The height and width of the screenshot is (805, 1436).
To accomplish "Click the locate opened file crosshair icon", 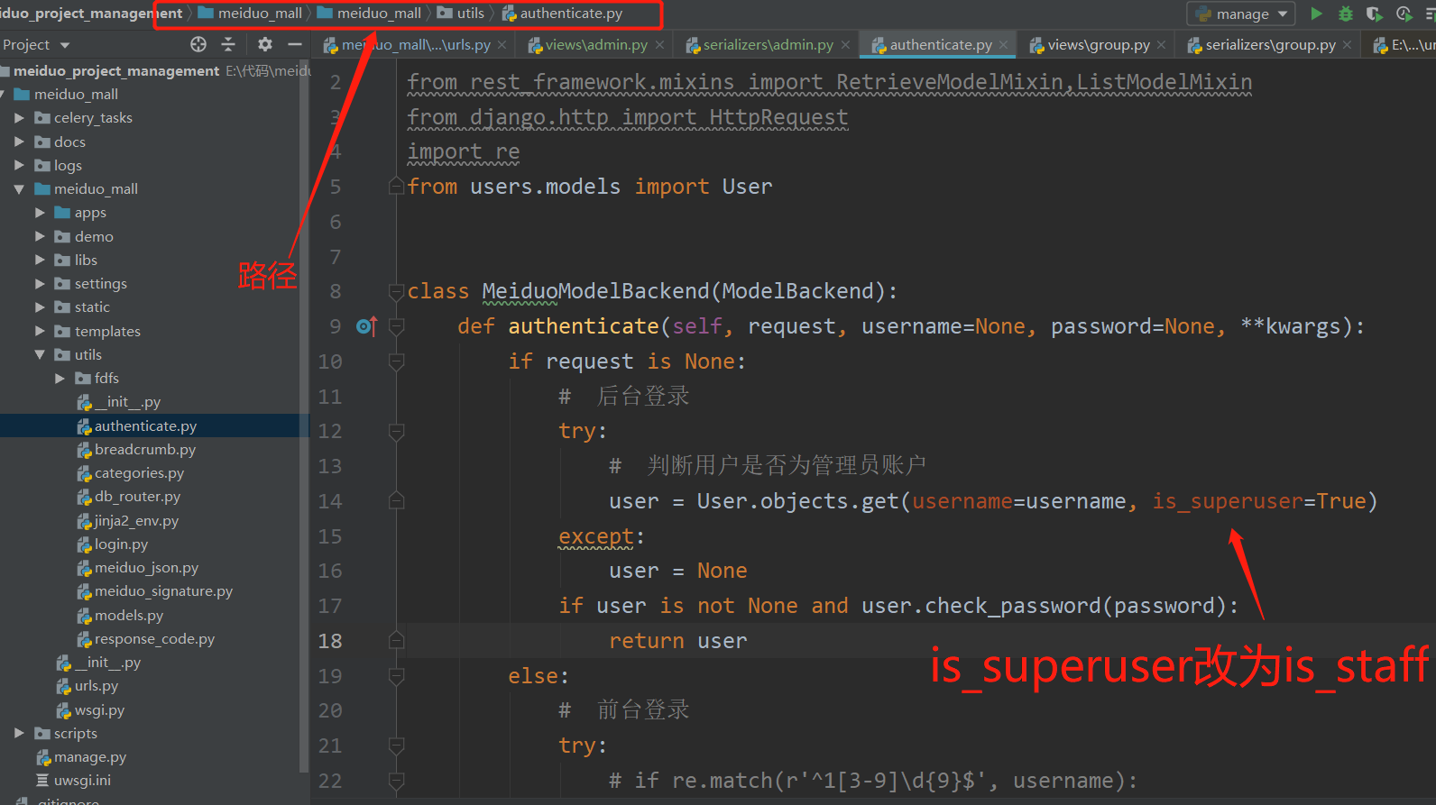I will point(198,44).
